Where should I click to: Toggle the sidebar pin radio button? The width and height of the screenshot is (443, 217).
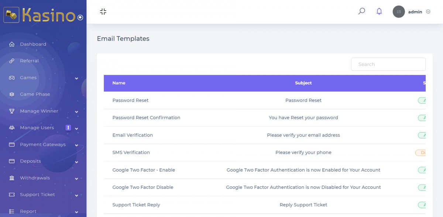[80, 17]
